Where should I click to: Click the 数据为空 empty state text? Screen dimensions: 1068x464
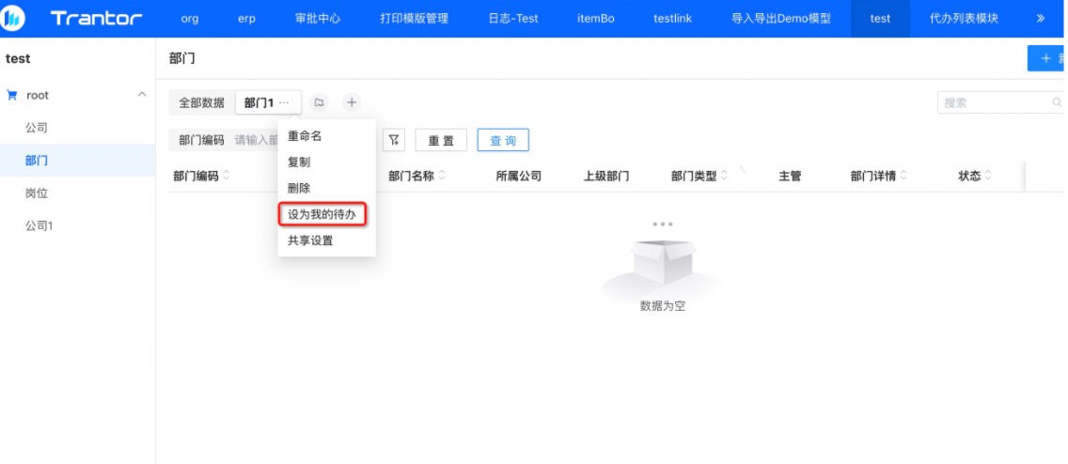(662, 306)
